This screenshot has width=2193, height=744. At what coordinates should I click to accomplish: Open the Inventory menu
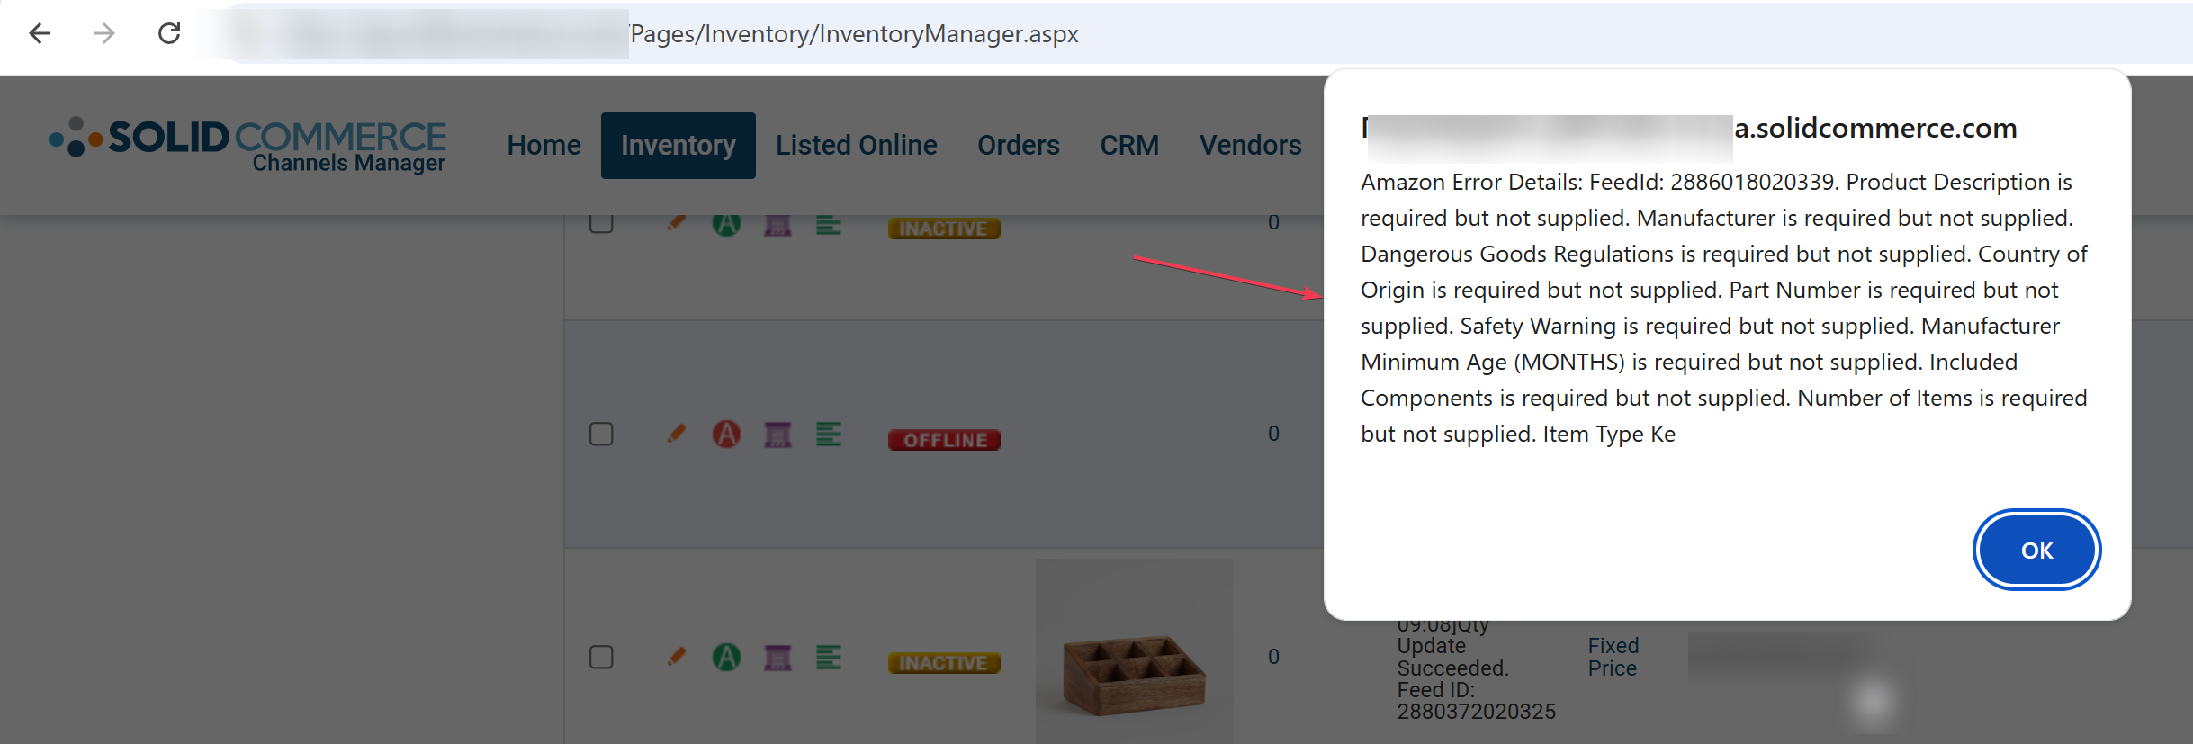point(679,145)
